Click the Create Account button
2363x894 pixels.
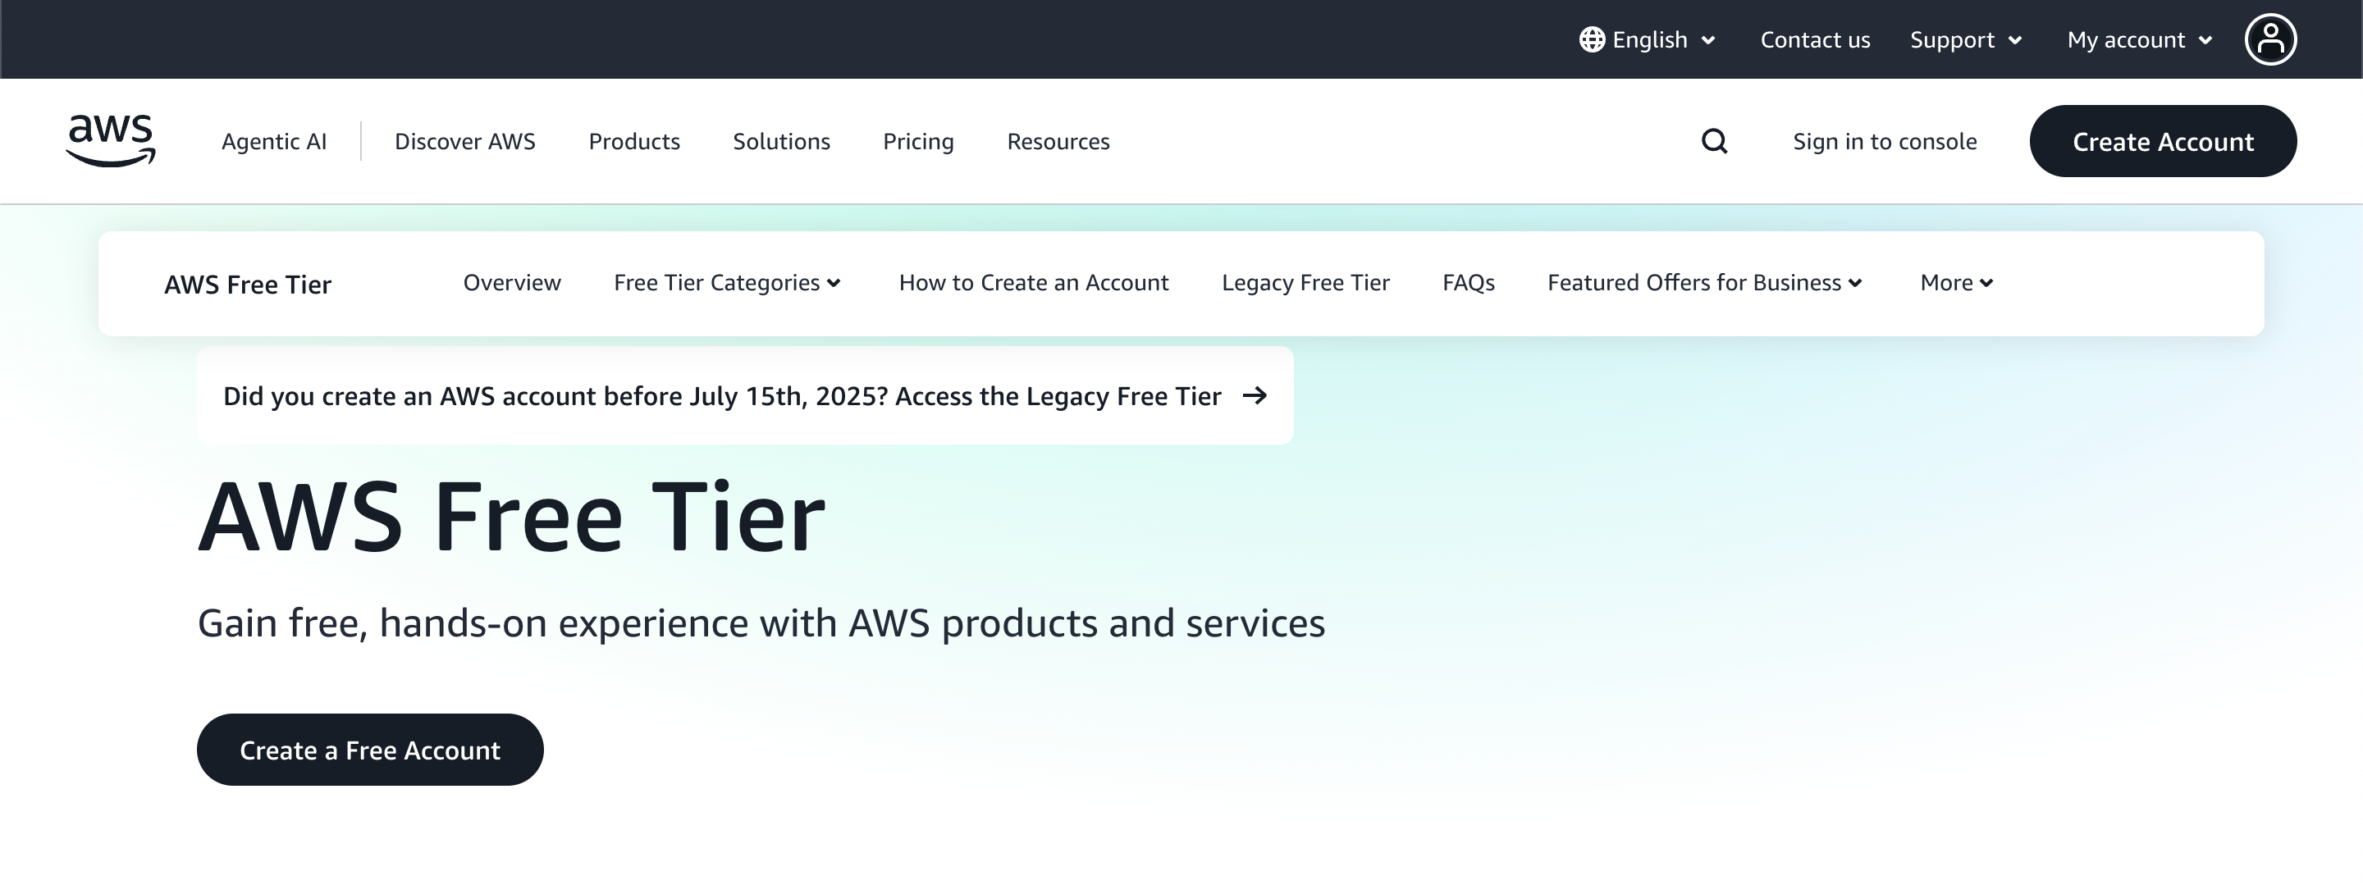point(2162,141)
